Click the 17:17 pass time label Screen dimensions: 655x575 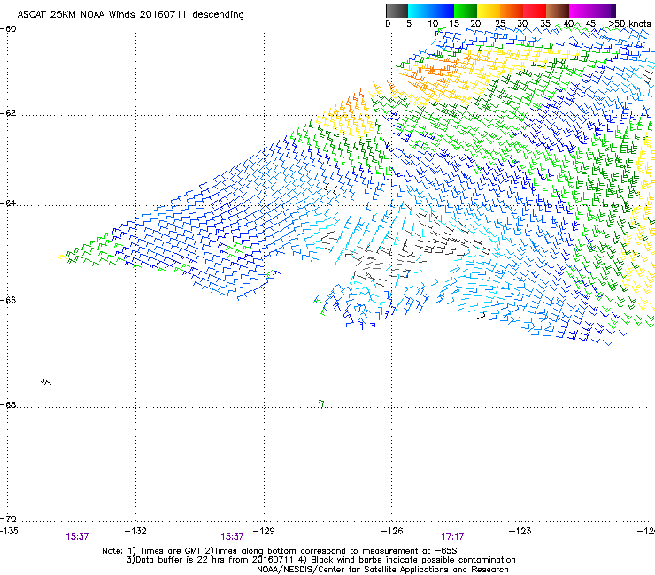(452, 537)
